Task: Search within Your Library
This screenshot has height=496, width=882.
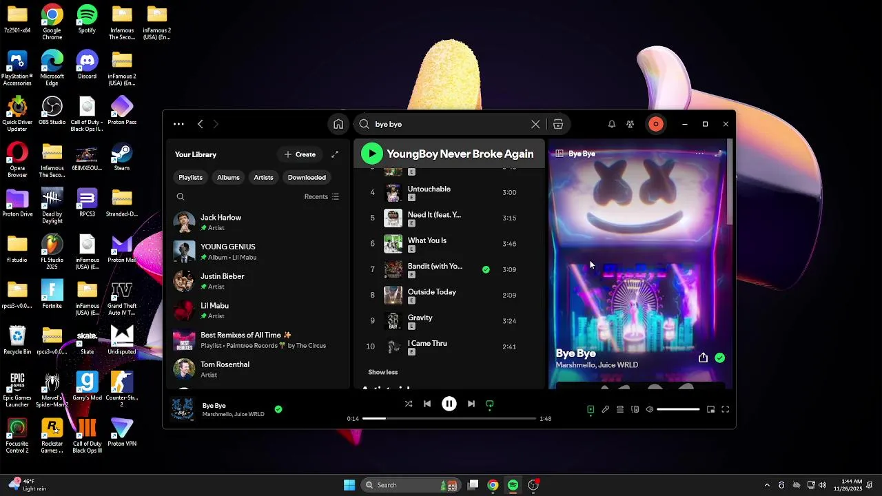Action: (x=181, y=197)
